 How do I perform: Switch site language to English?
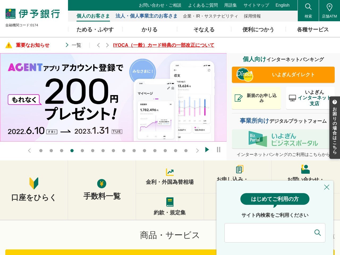point(282,5)
